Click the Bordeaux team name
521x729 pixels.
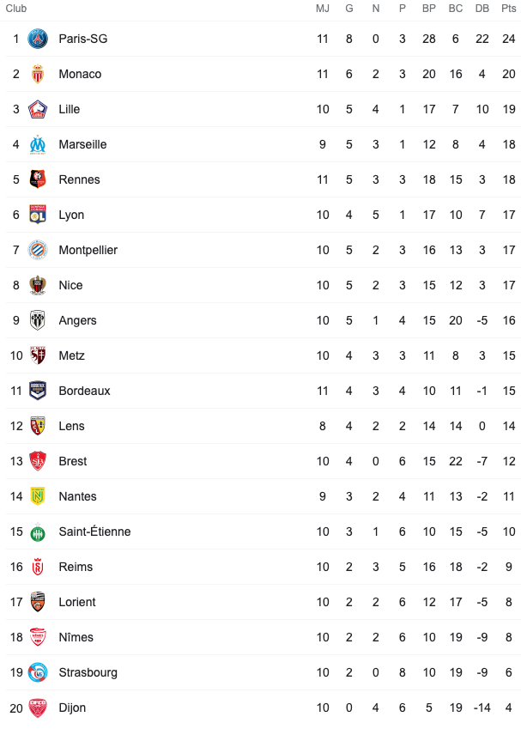click(x=85, y=391)
